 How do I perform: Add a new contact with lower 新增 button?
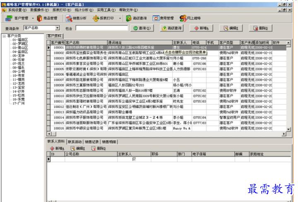[57, 148]
